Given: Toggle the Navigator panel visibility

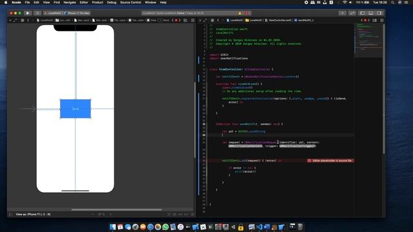Looking at the screenshot, I should [x=363, y=13].
